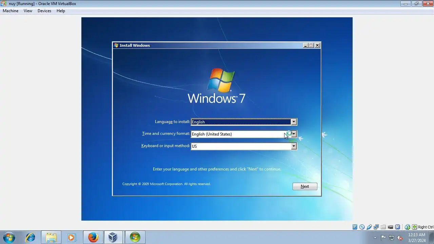Click the CPU virtualization status icon
The image size is (434, 244).
coord(397,227)
